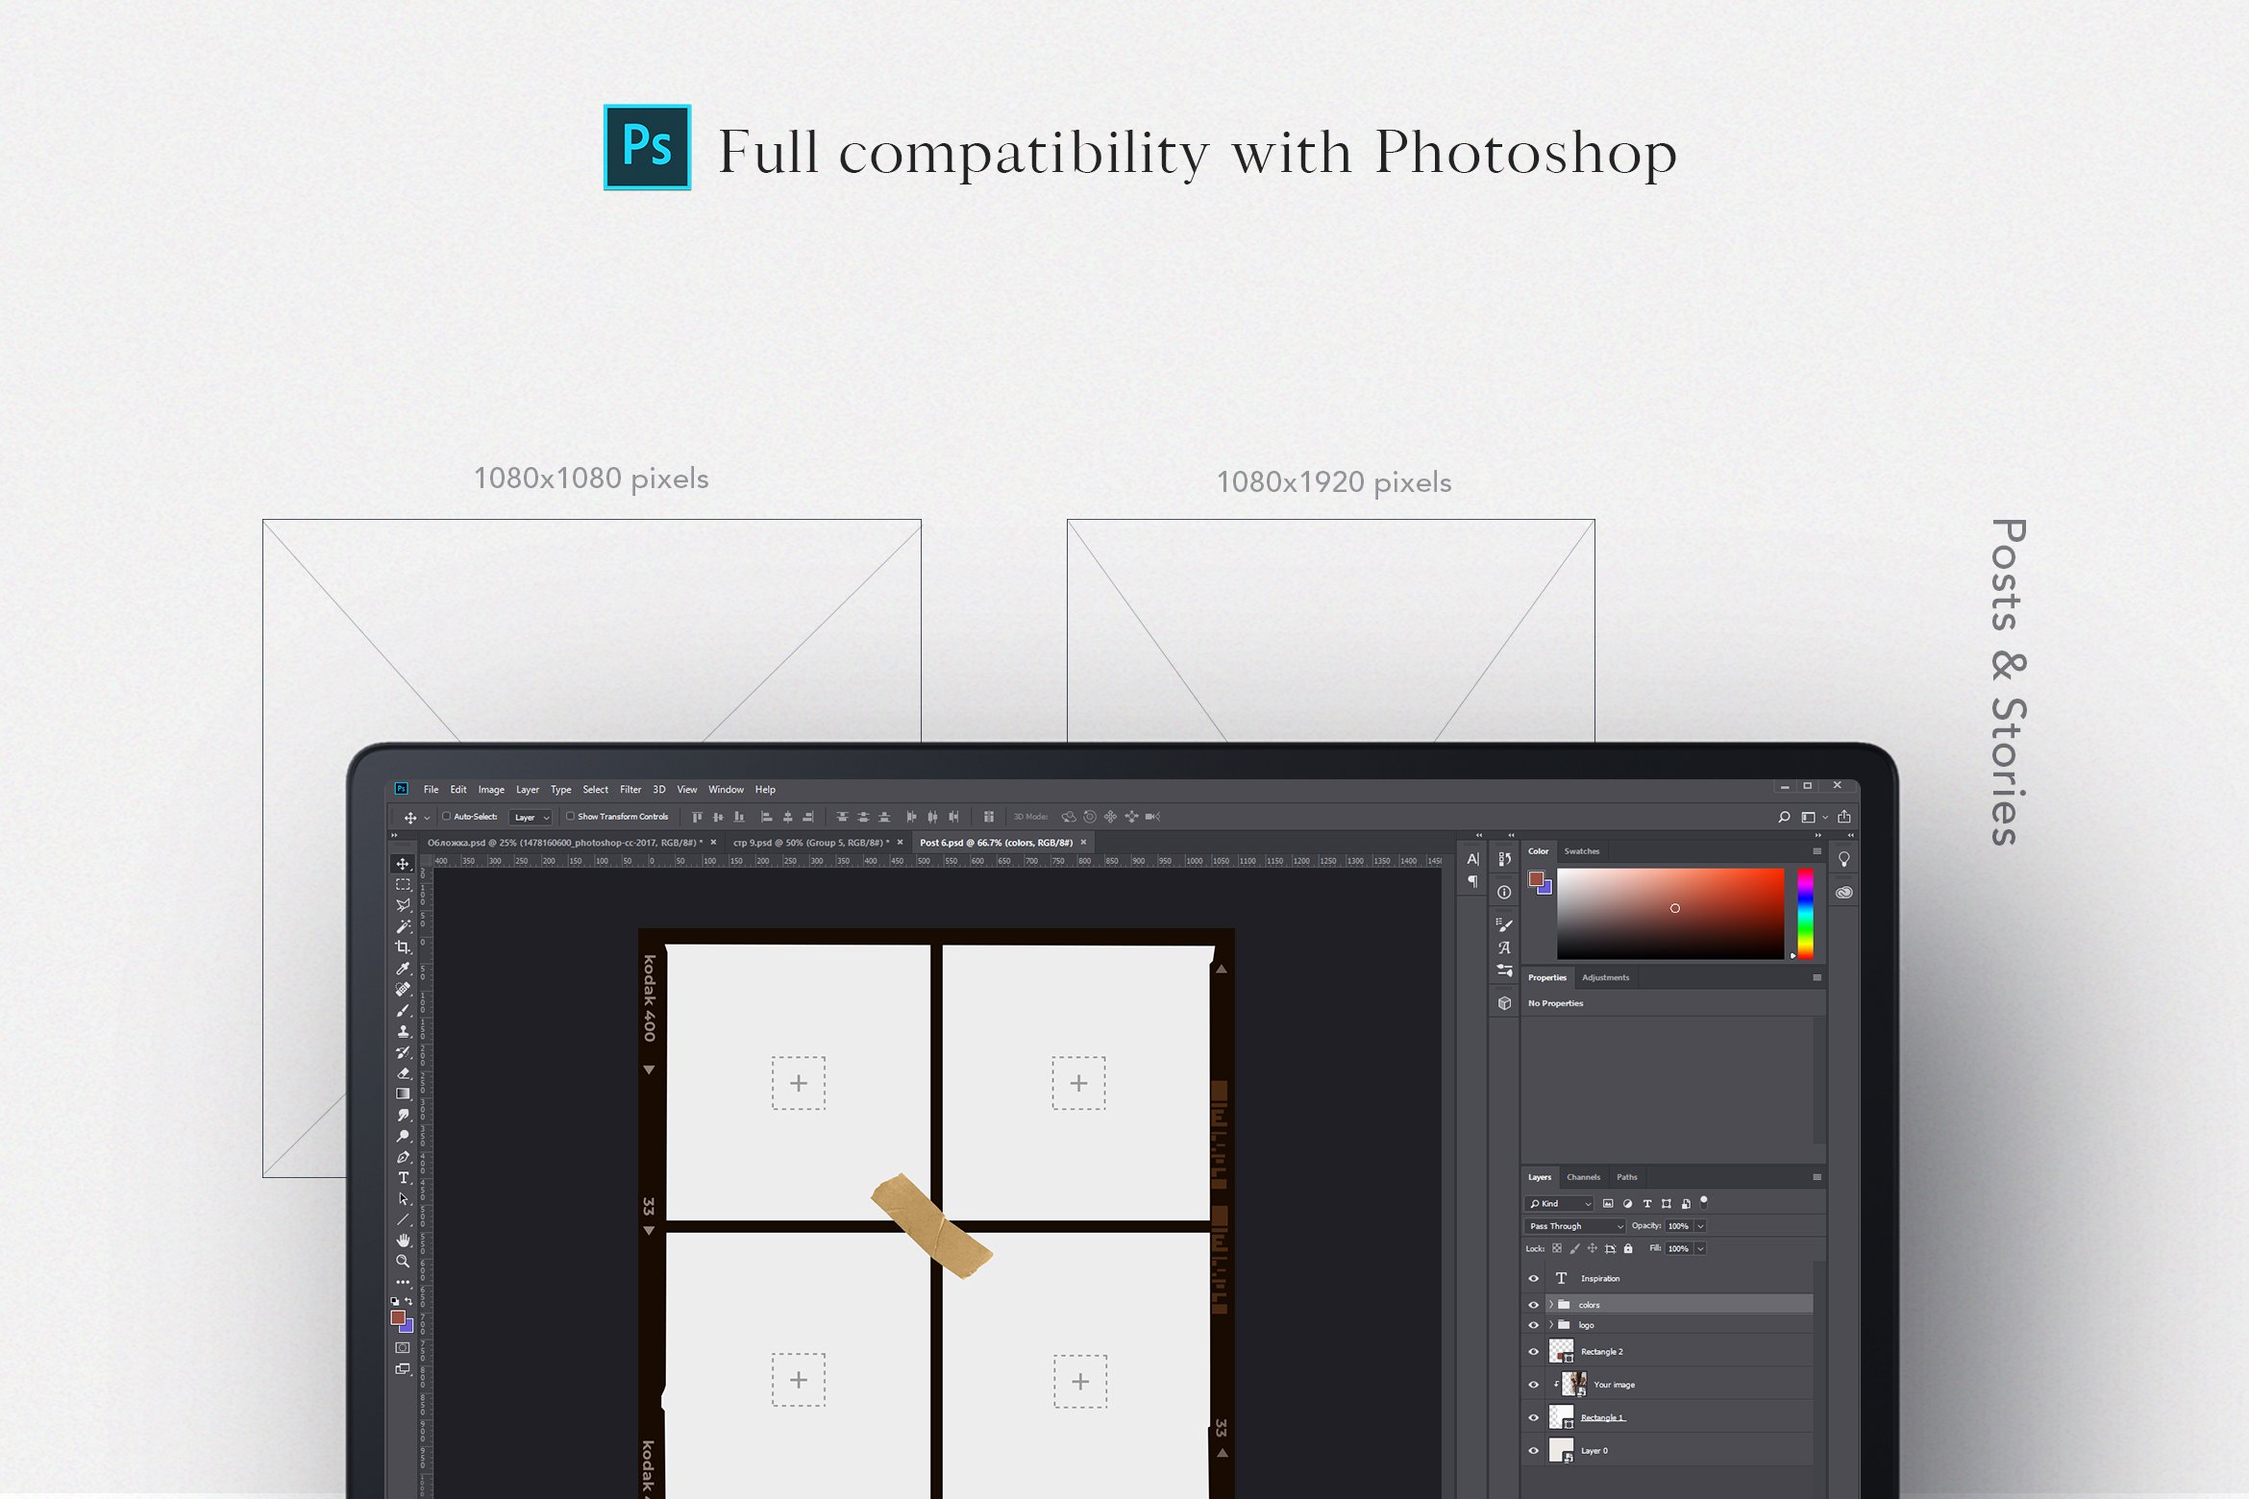Image resolution: width=2249 pixels, height=1499 pixels.
Task: Hide the Rectangle 1 layer
Action: pyautogui.click(x=1534, y=1417)
